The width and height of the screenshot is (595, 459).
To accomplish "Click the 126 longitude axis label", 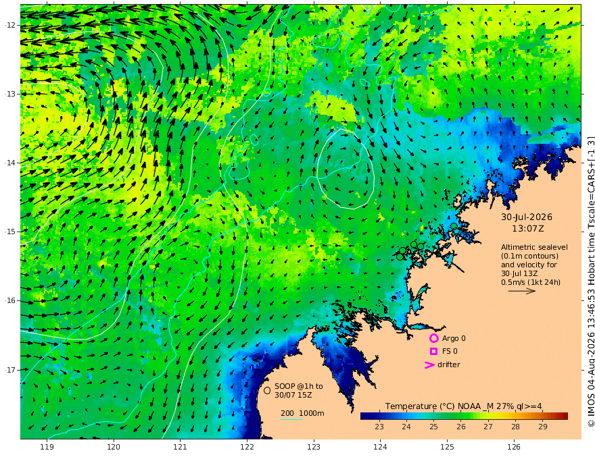I will pyautogui.click(x=514, y=448).
